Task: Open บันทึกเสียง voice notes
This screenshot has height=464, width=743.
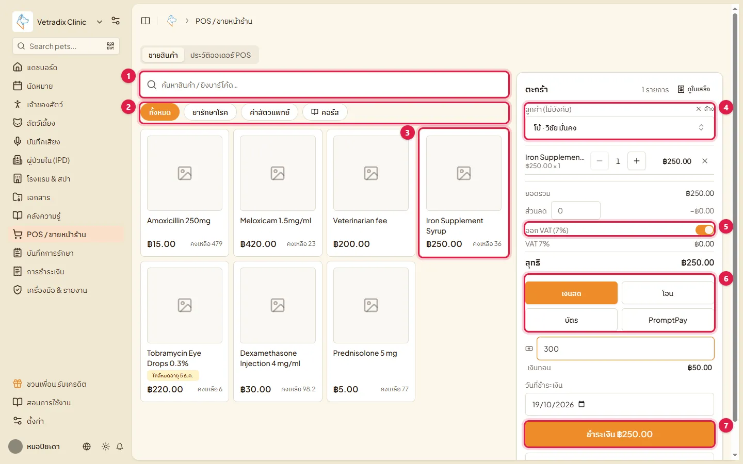Action: (67, 142)
